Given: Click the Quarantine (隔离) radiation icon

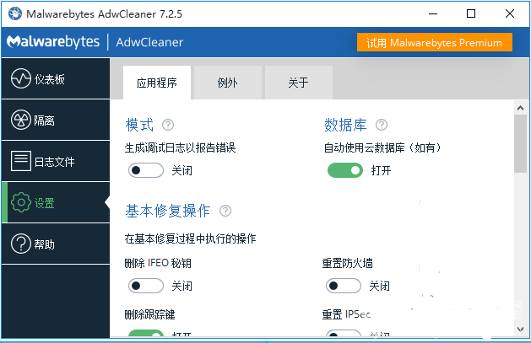Looking at the screenshot, I should click(20, 120).
